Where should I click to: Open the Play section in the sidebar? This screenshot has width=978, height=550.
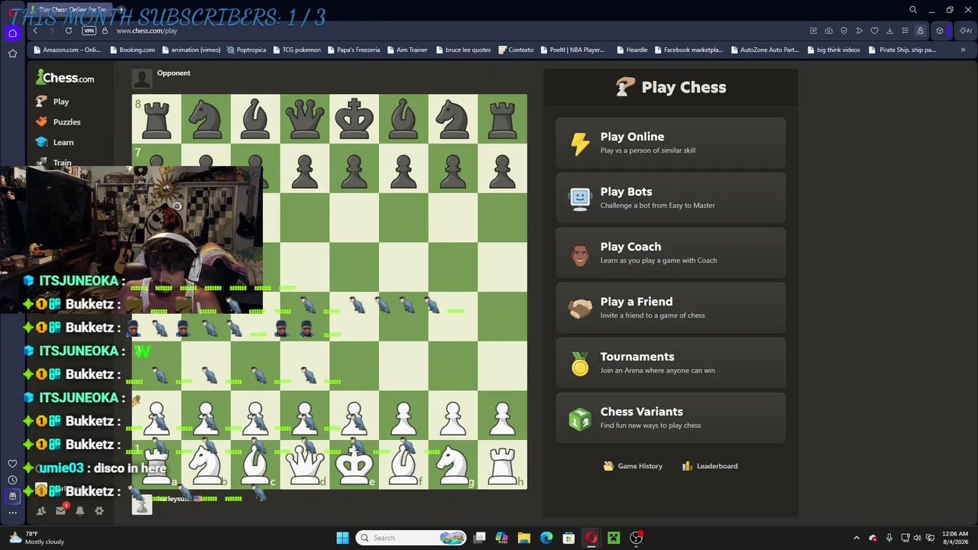coord(52,102)
